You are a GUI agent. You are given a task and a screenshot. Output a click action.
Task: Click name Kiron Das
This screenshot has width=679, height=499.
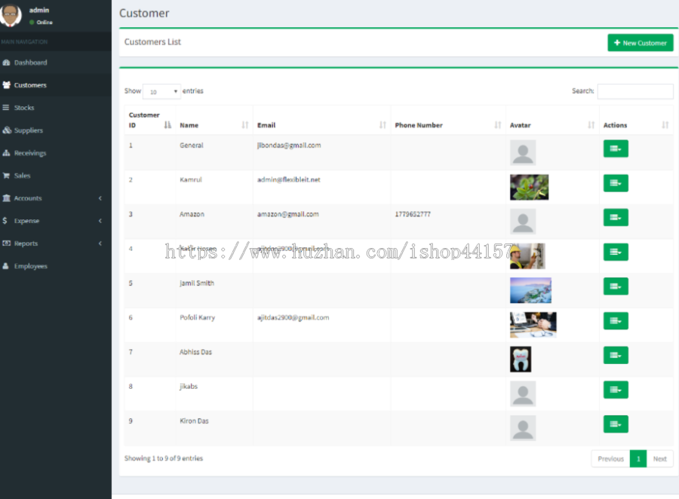(194, 421)
